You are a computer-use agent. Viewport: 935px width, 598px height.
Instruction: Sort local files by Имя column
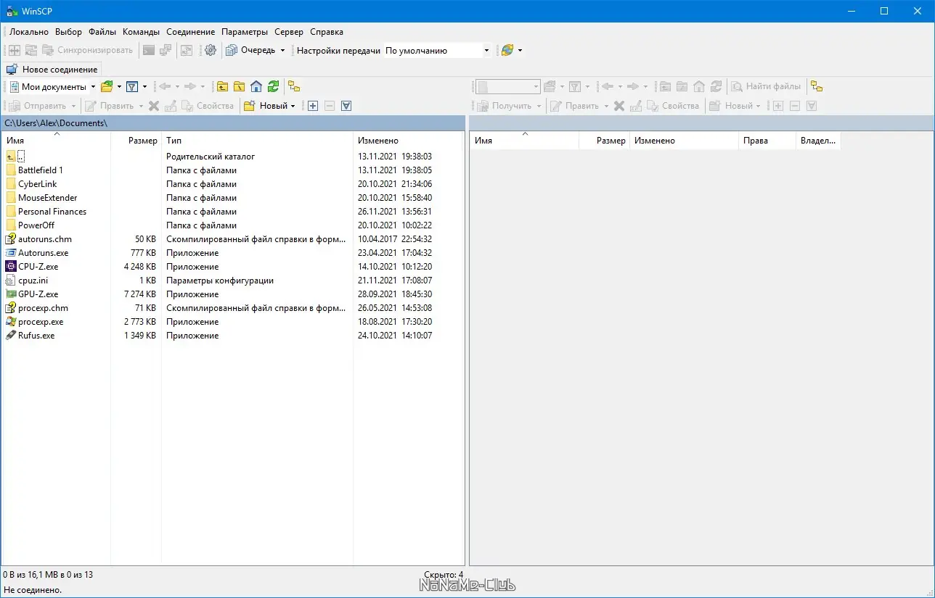pyautogui.click(x=57, y=141)
